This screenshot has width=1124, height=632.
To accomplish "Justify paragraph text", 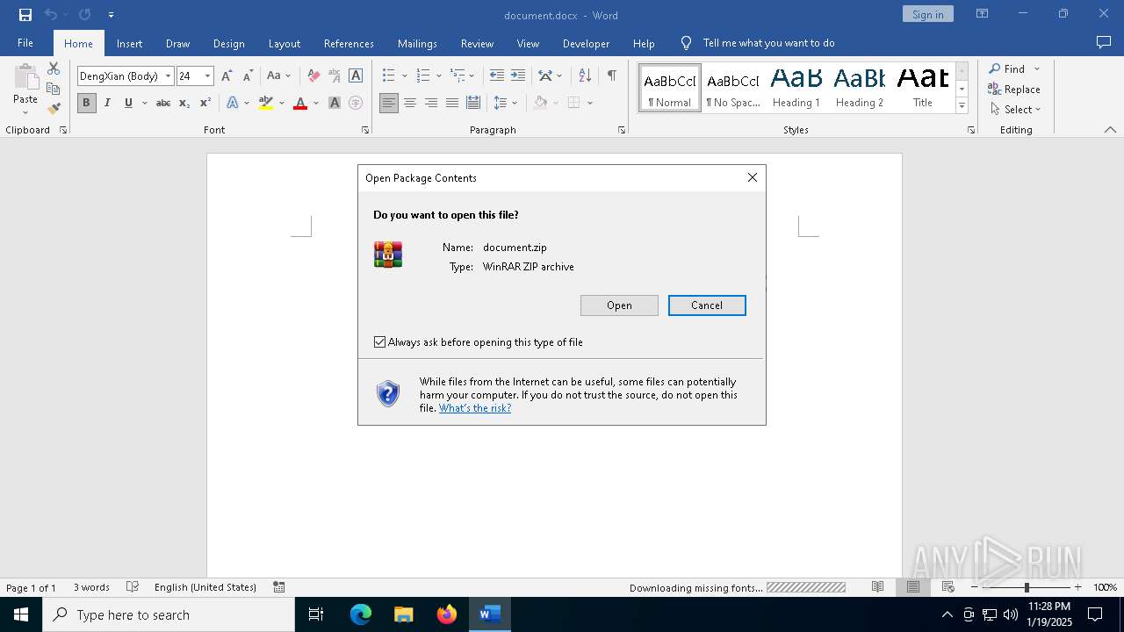I will [x=452, y=104].
